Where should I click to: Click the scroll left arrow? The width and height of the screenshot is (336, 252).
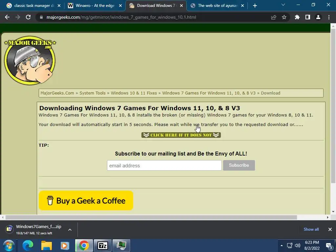[x=2, y=217]
